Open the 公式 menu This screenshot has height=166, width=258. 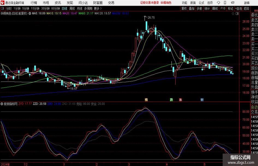(201, 3)
